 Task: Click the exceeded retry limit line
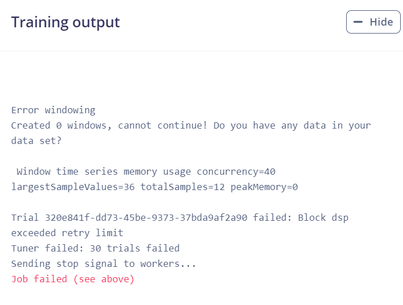click(67, 233)
